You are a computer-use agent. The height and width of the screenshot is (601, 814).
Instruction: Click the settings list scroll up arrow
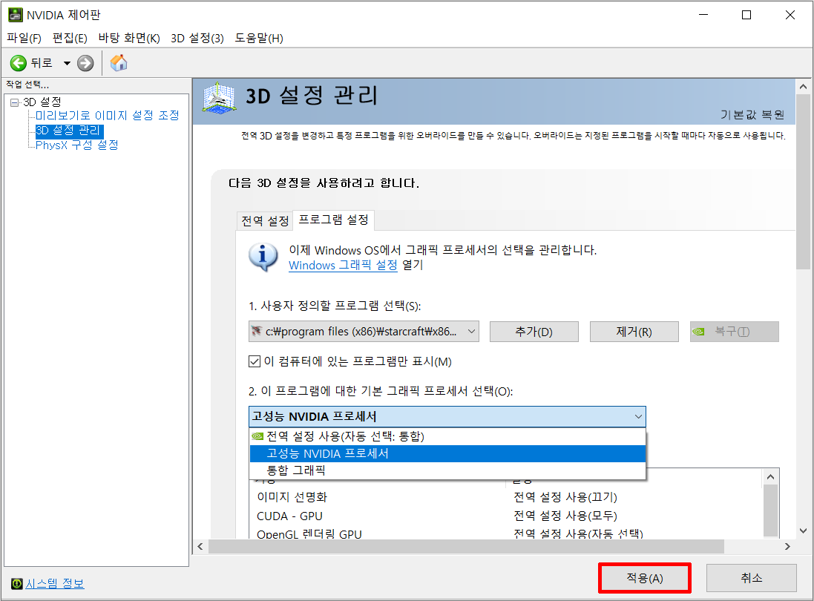[770, 477]
